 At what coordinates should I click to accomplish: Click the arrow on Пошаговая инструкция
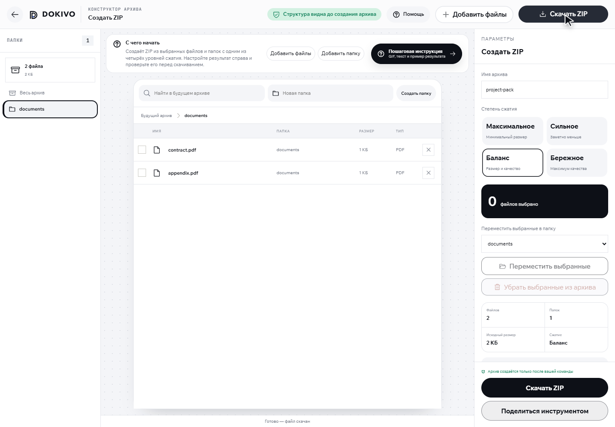pos(453,54)
